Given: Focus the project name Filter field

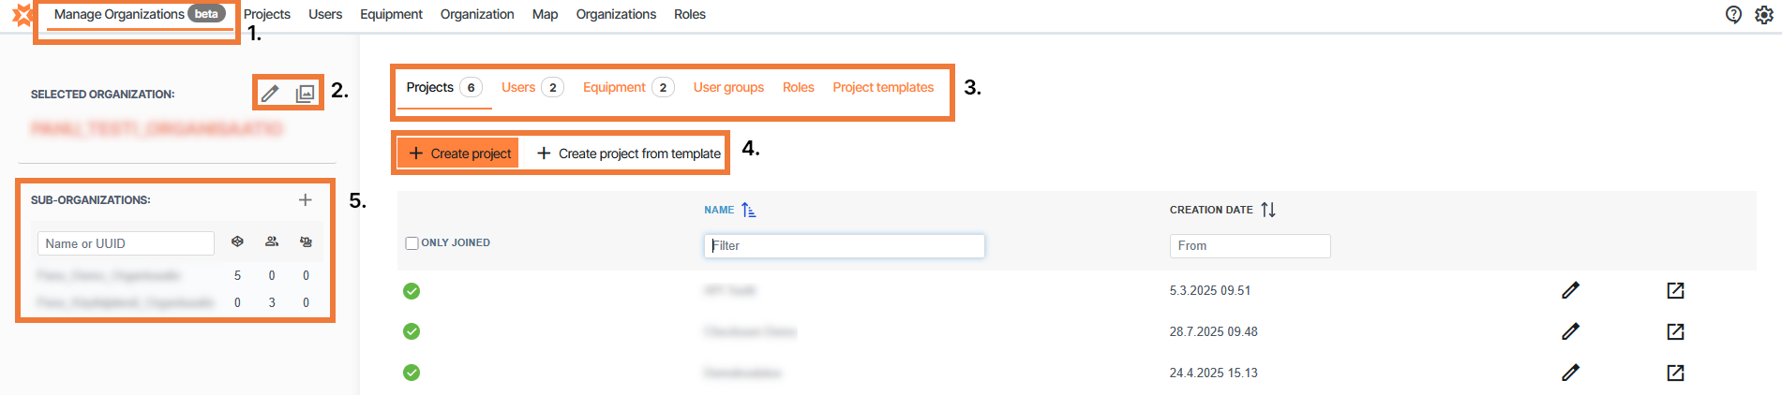Looking at the screenshot, I should coord(844,245).
